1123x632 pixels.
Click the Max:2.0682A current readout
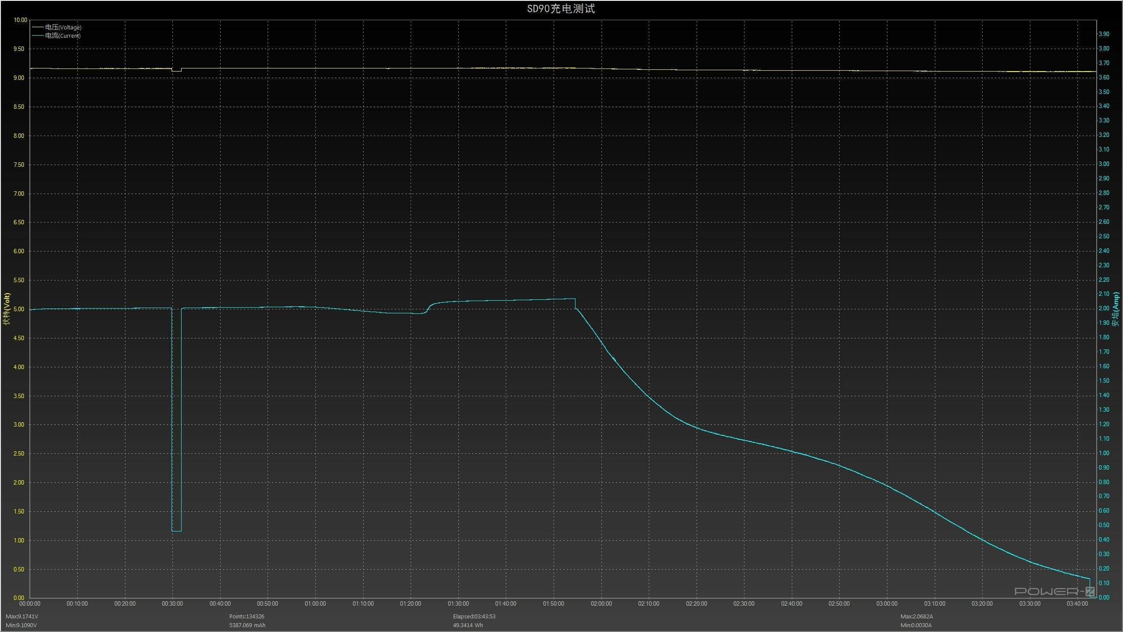click(x=917, y=616)
